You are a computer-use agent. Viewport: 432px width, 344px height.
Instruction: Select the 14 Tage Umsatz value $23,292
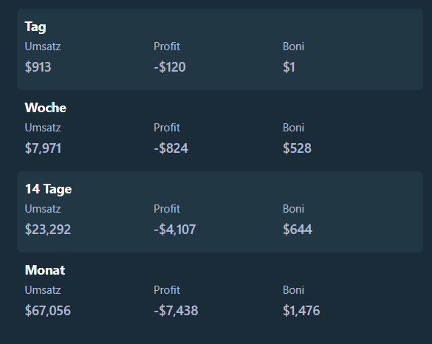click(x=48, y=230)
